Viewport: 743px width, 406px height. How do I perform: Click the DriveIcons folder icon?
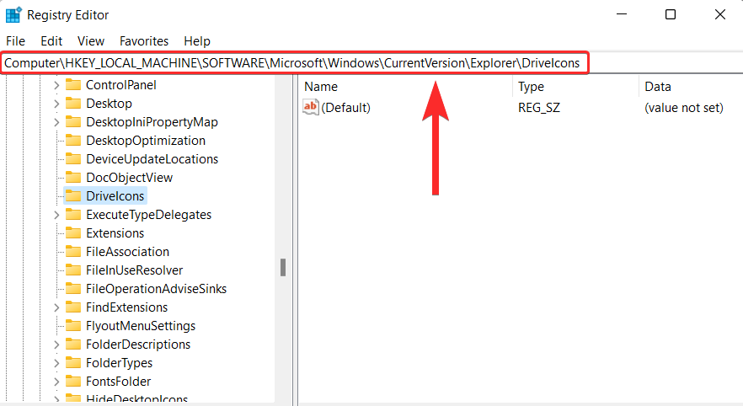(73, 195)
